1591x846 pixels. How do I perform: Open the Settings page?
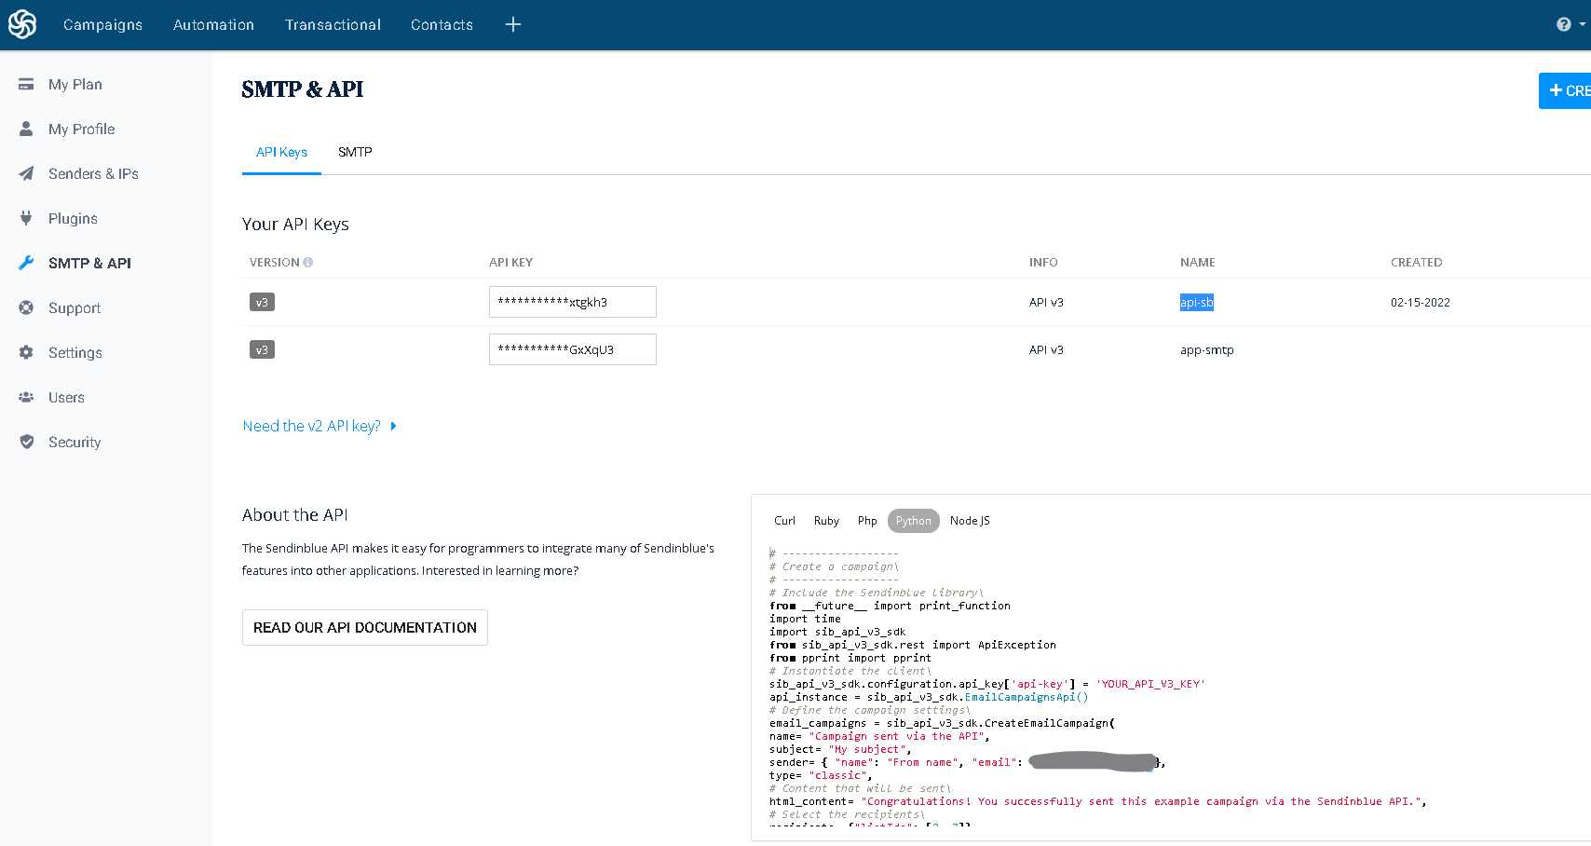coord(75,352)
